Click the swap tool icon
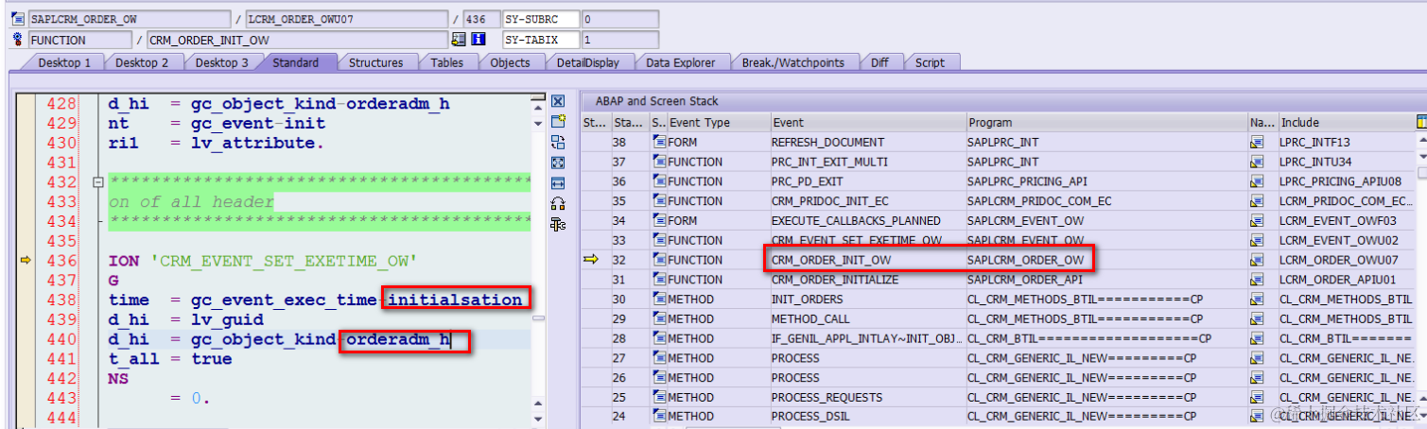The width and height of the screenshot is (1427, 429). pyautogui.click(x=558, y=143)
